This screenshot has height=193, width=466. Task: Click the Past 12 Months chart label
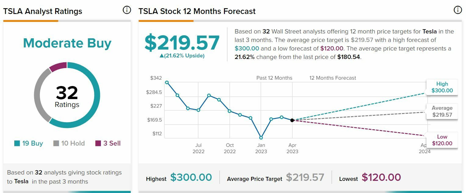[274, 78]
